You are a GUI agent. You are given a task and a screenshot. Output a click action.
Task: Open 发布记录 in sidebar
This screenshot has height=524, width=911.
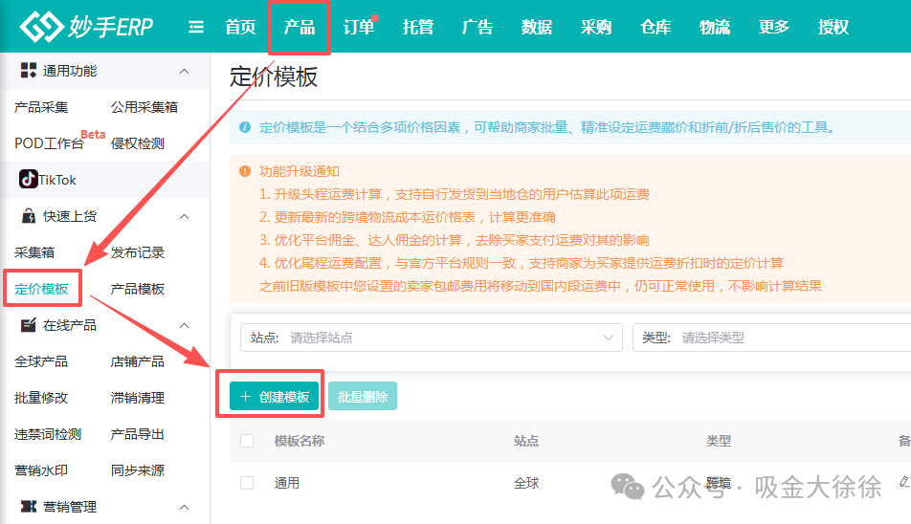(x=138, y=252)
